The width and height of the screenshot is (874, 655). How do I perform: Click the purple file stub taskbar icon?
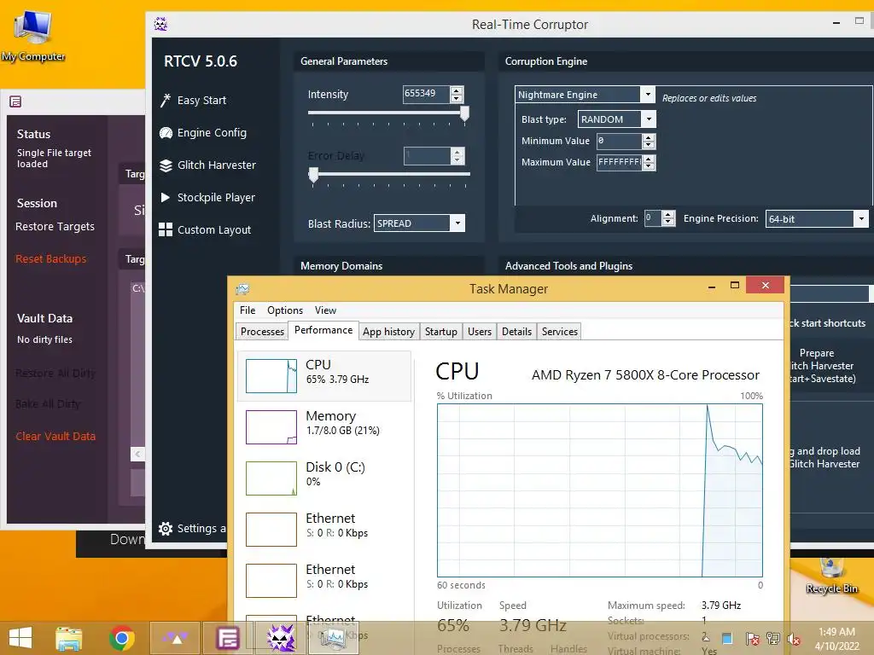pos(228,638)
